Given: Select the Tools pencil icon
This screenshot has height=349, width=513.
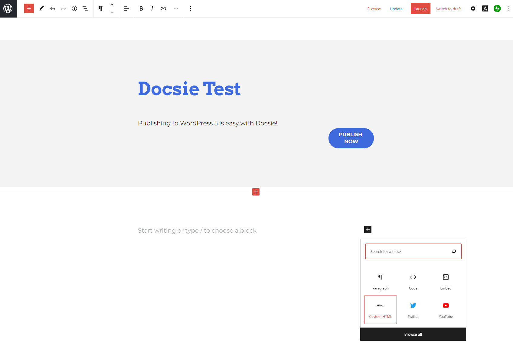Looking at the screenshot, I should 42,8.
